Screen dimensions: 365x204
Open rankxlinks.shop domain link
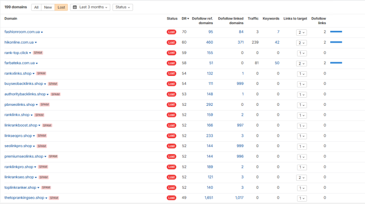coord(18,74)
